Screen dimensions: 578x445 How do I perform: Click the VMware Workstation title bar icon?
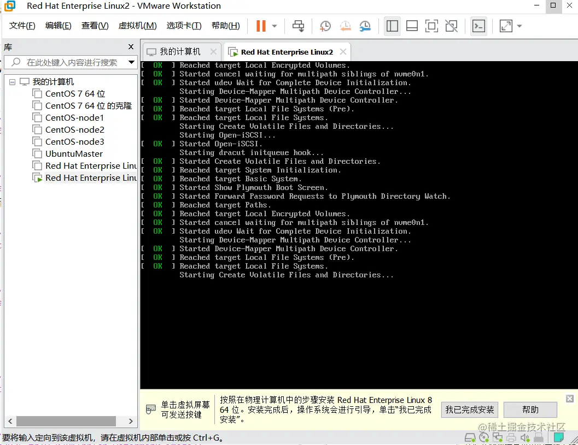coord(10,6)
